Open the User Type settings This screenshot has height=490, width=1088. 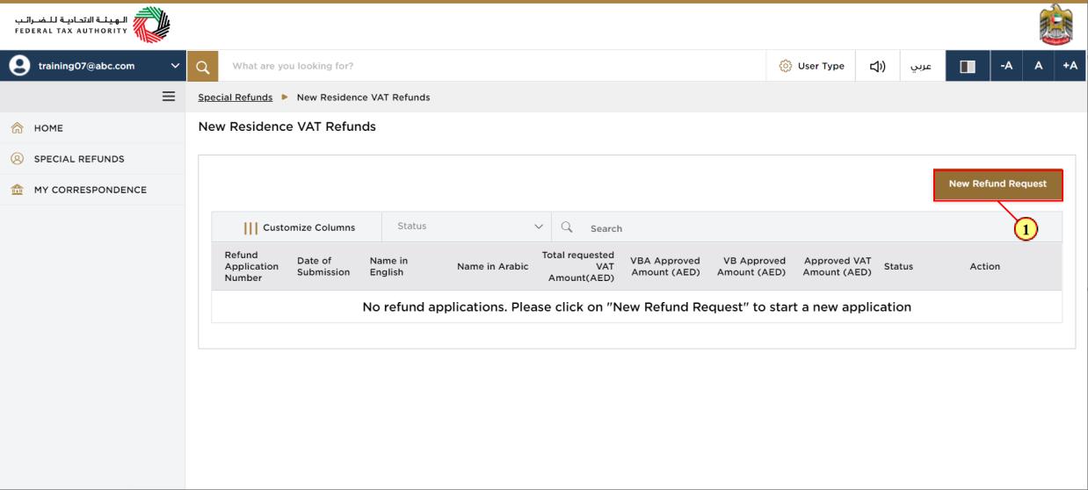click(x=811, y=66)
